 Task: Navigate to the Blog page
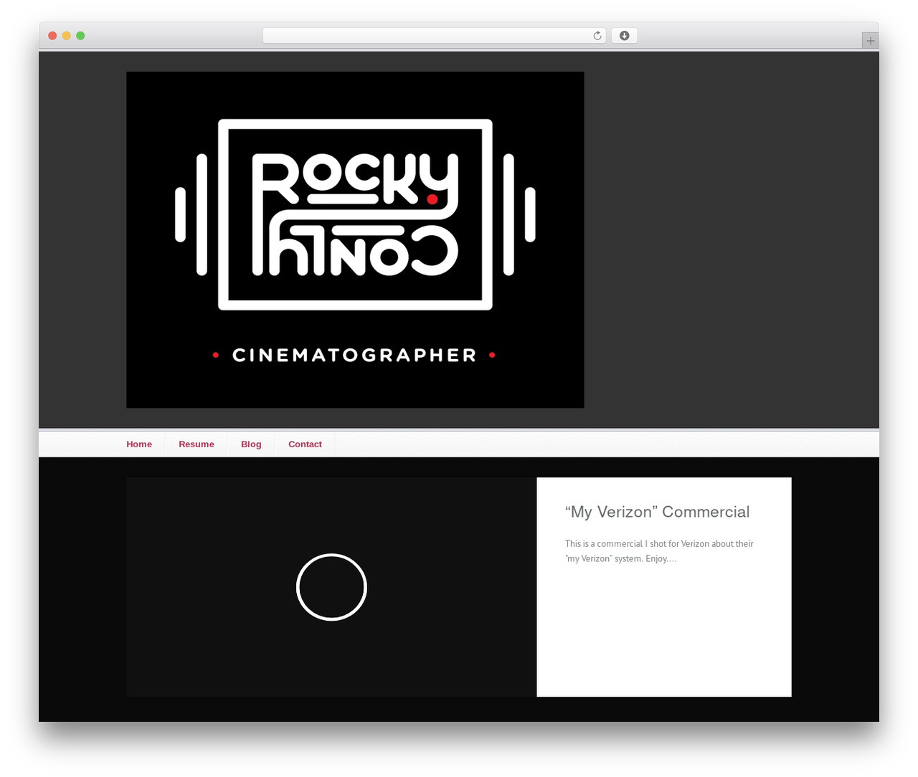251,444
